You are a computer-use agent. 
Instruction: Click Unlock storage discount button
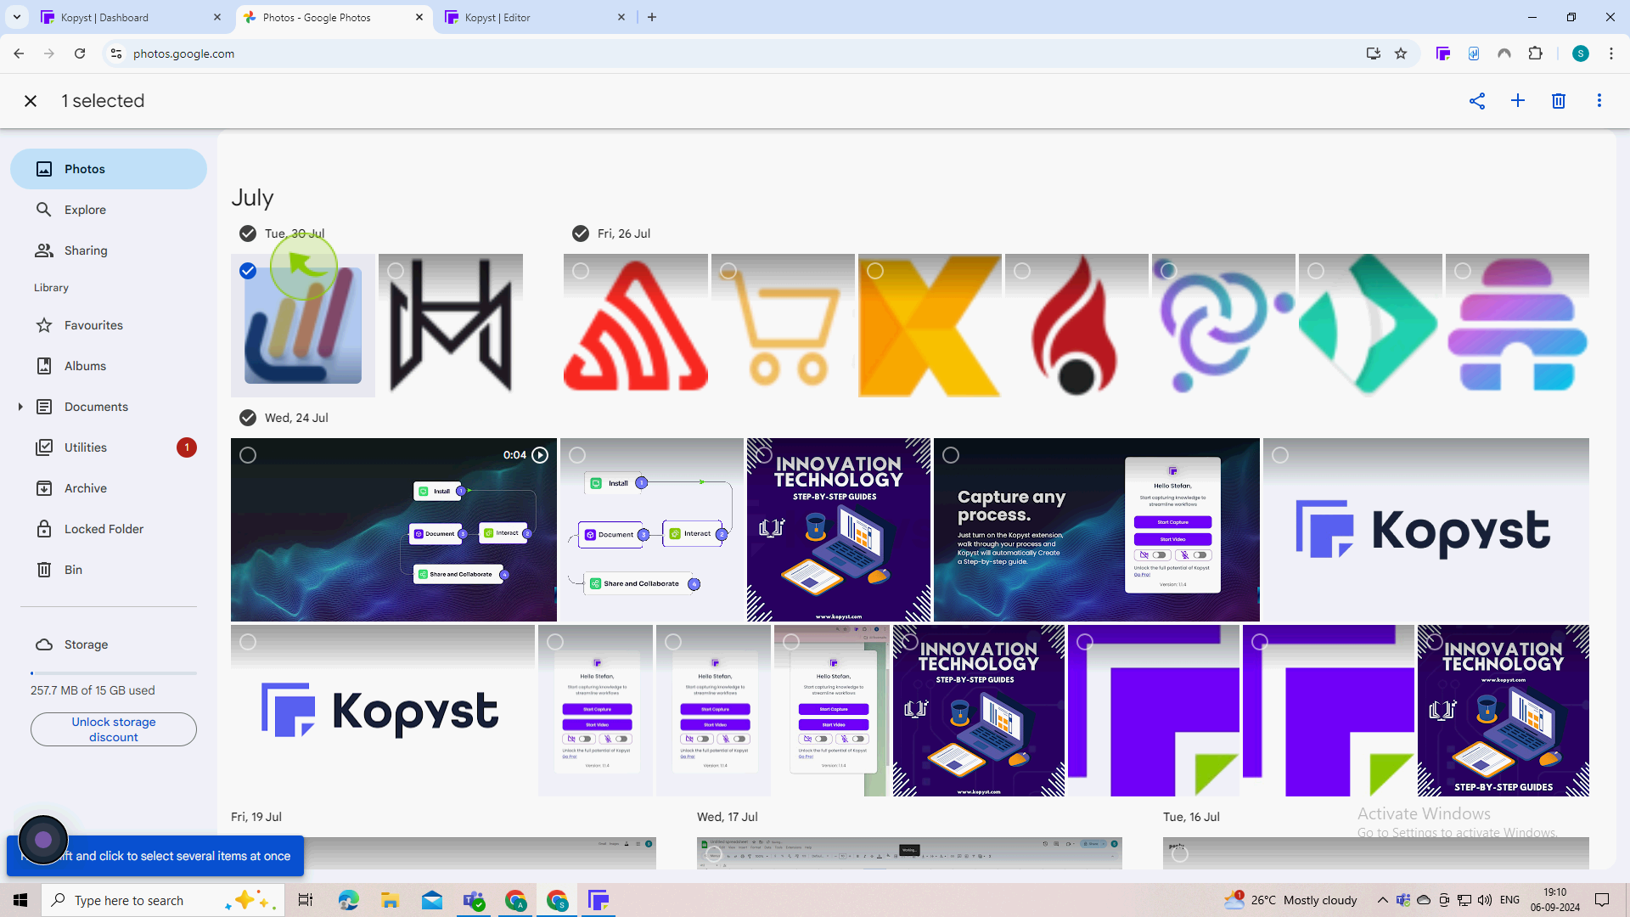pyautogui.click(x=114, y=729)
